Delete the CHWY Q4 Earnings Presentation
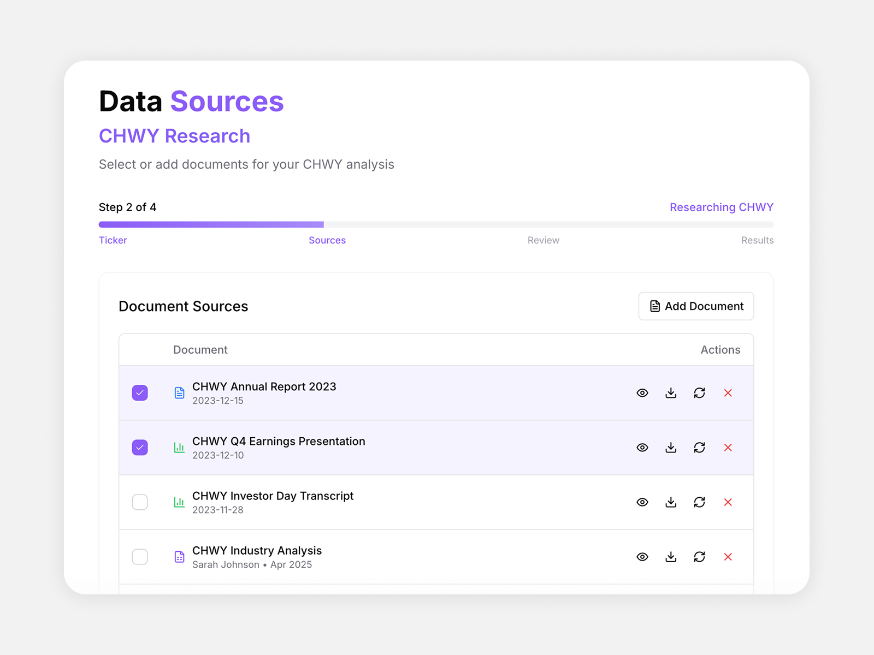Viewport: 874px width, 655px height. 728,448
